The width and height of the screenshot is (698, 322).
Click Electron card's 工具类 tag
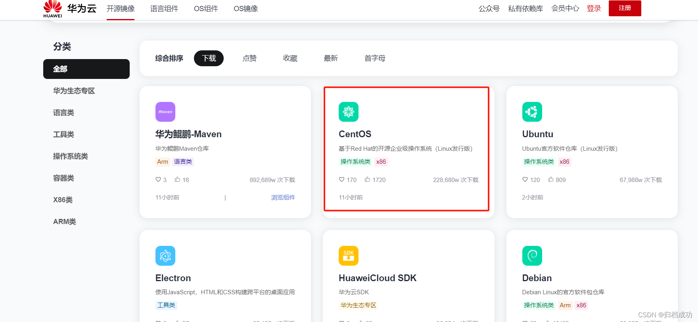tap(166, 305)
